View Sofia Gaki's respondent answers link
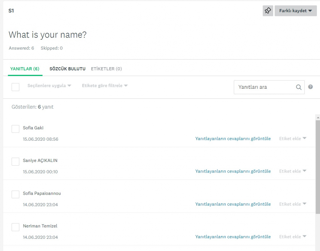 click(233, 138)
